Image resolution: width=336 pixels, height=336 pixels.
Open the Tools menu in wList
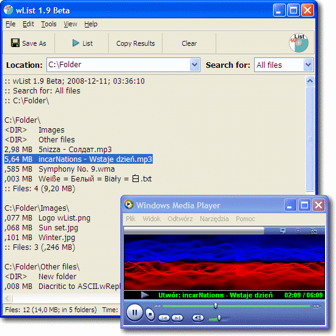point(49,24)
